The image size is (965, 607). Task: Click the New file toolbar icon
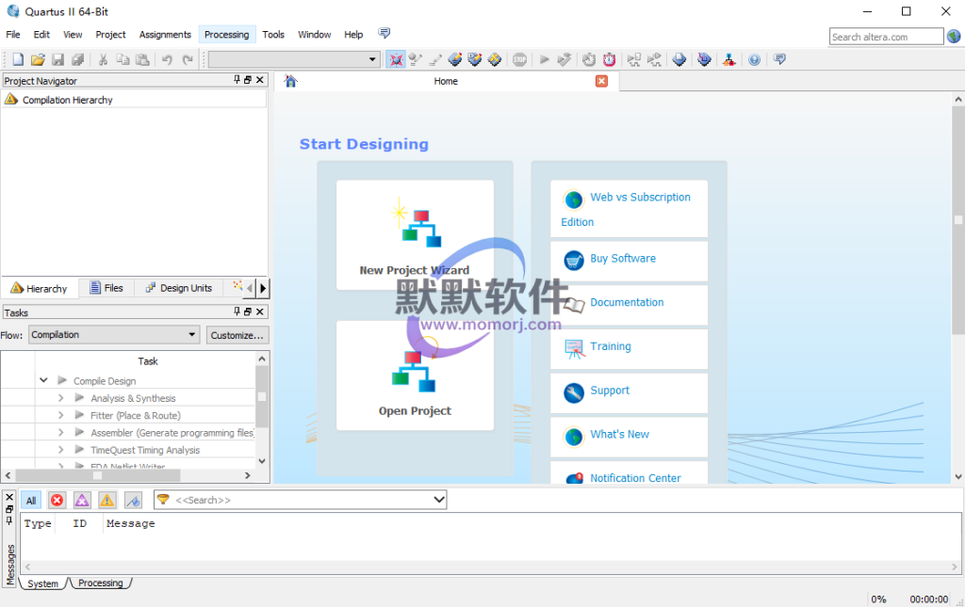(x=18, y=59)
